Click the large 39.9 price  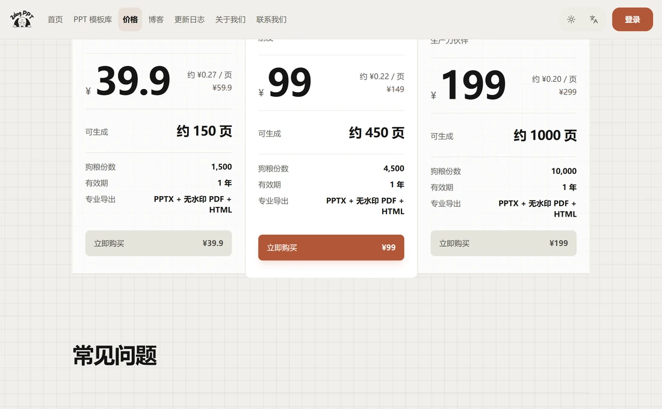133,80
